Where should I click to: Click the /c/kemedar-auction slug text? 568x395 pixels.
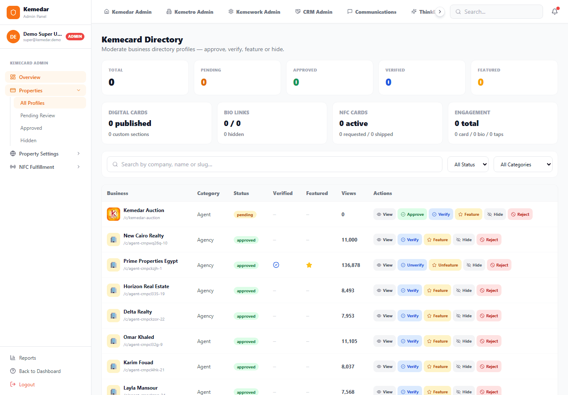click(x=142, y=218)
